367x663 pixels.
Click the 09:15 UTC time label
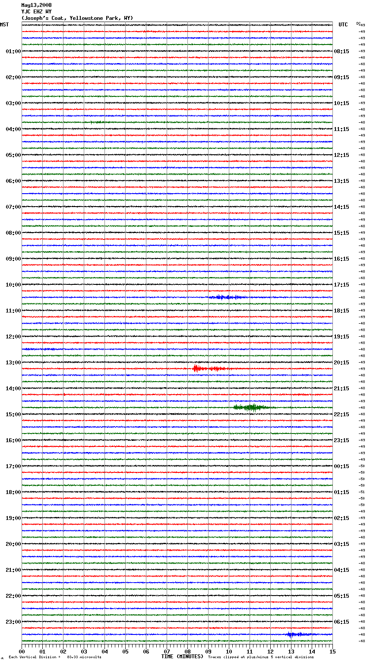pyautogui.click(x=342, y=77)
